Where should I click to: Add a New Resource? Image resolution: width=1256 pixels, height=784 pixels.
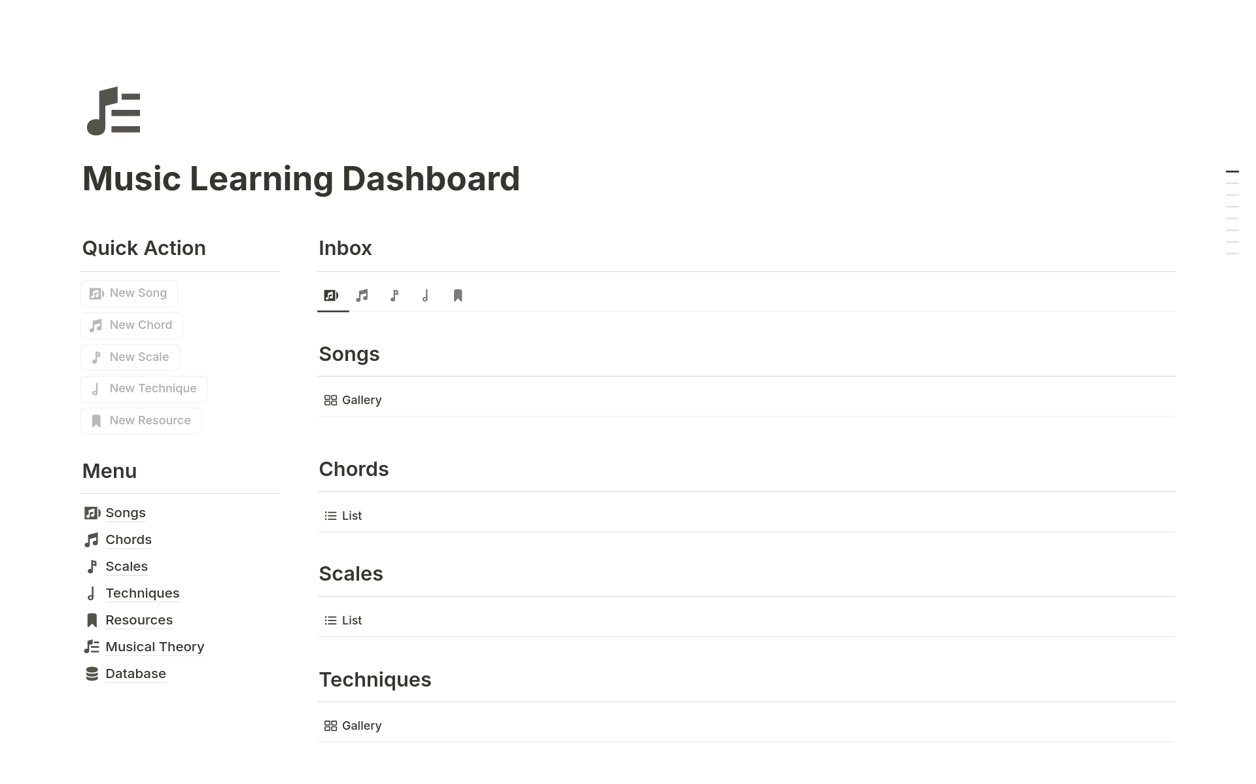click(141, 420)
